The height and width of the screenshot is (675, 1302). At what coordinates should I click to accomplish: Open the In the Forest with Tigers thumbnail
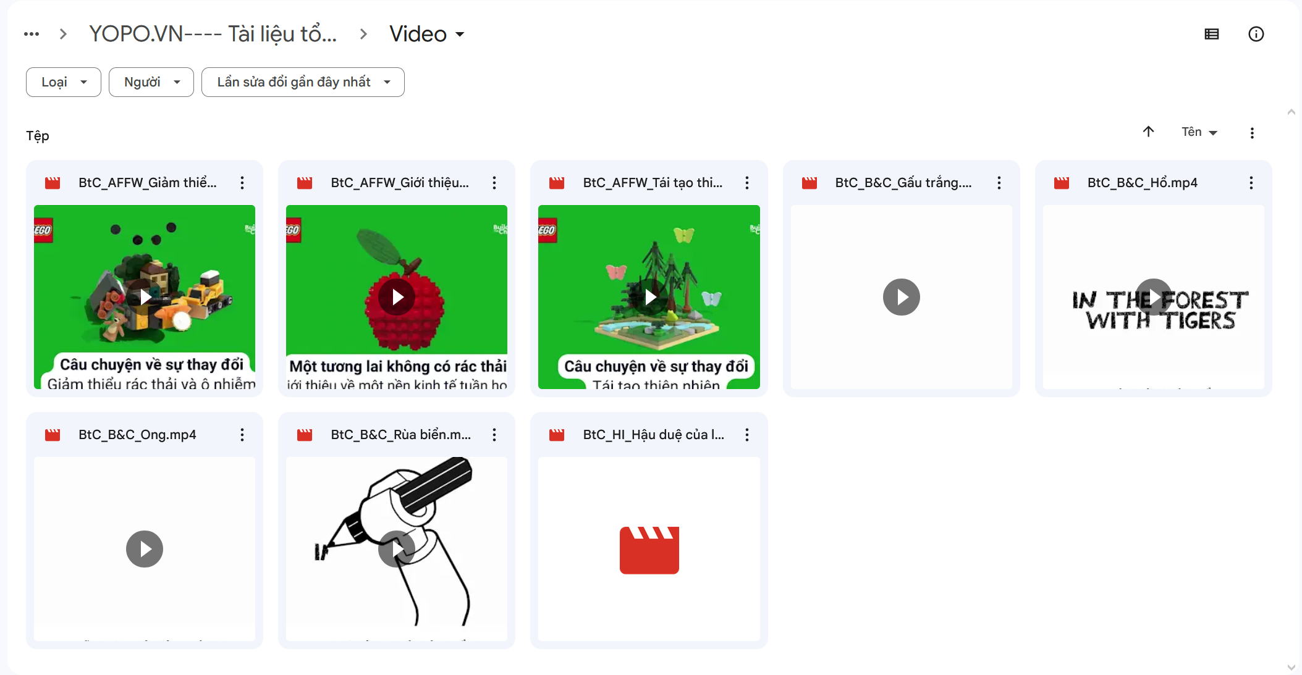tap(1153, 297)
